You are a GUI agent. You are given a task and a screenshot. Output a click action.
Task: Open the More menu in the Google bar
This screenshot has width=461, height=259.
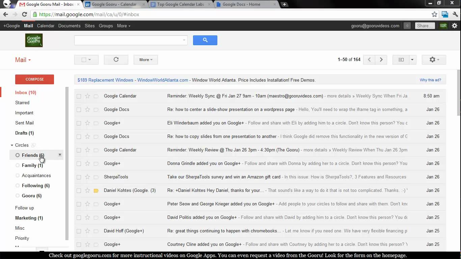tap(124, 26)
